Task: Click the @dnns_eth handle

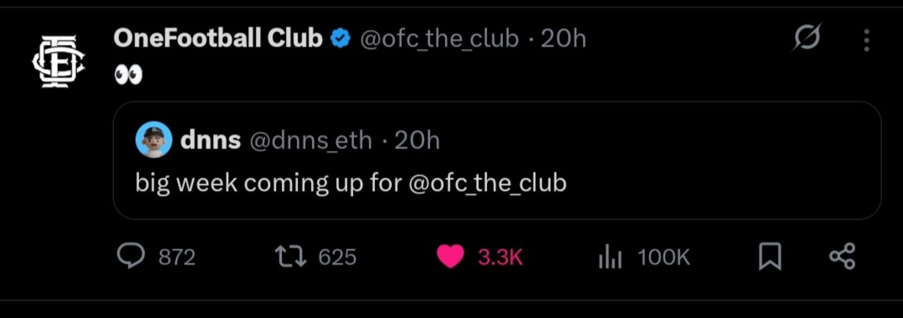Action: (311, 141)
